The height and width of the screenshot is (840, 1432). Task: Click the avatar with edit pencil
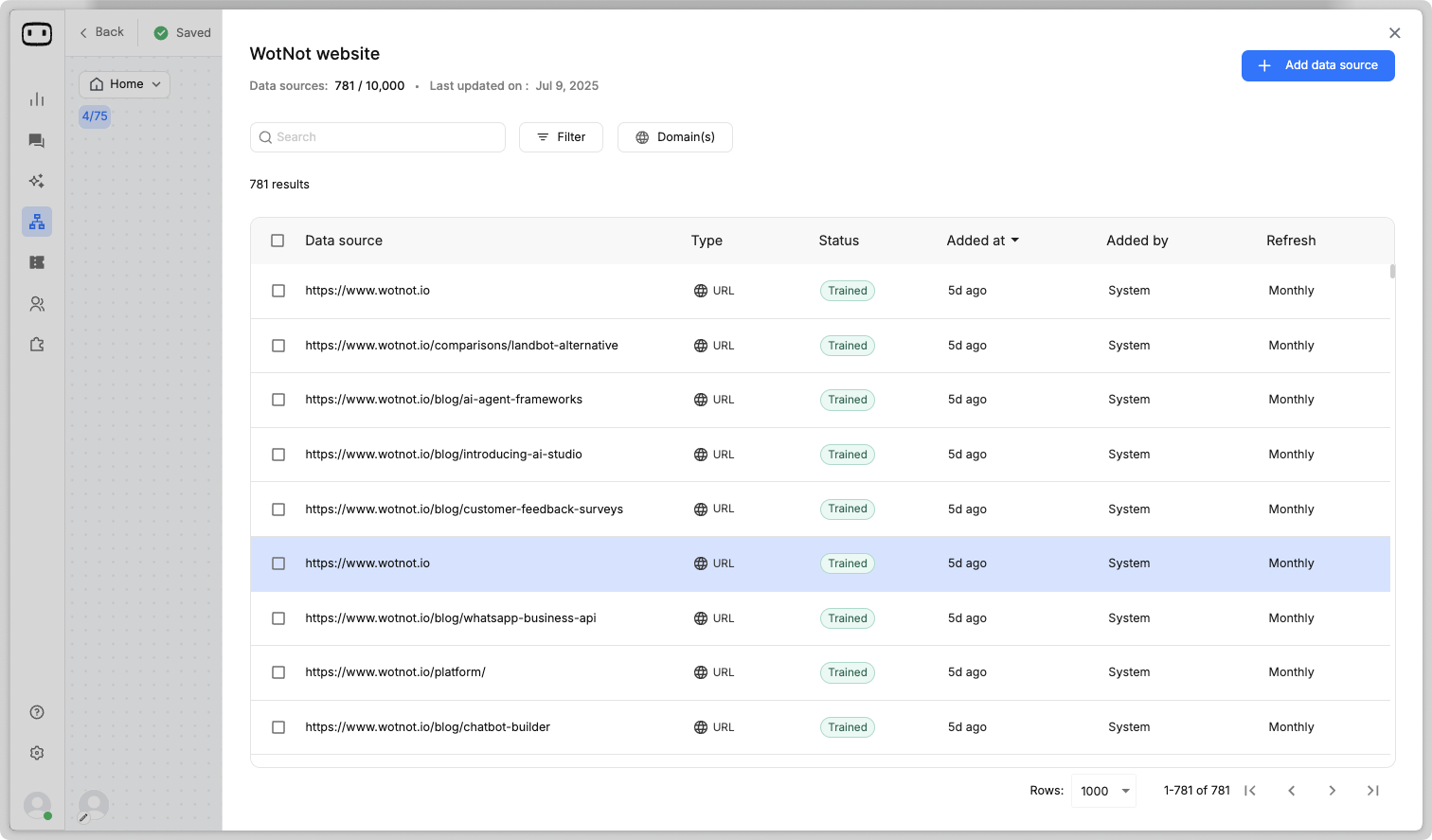[x=93, y=806]
